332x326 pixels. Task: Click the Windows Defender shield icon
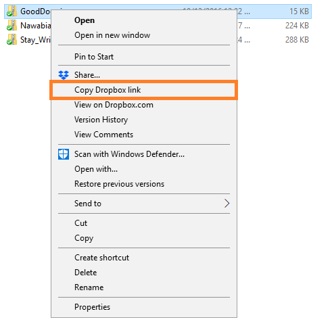pyautogui.click(x=64, y=154)
